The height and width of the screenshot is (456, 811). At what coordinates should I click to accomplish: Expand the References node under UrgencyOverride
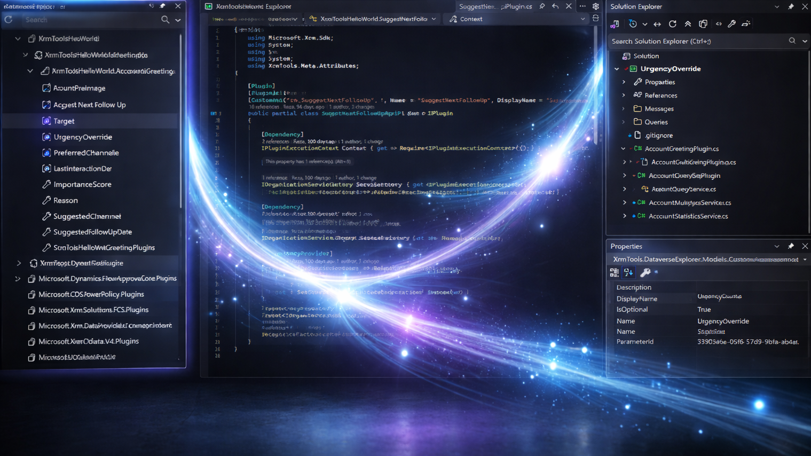(625, 95)
